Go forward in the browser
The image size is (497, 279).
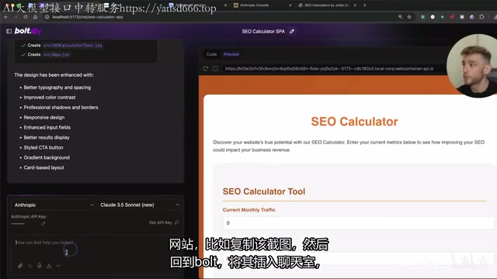pos(16,17)
